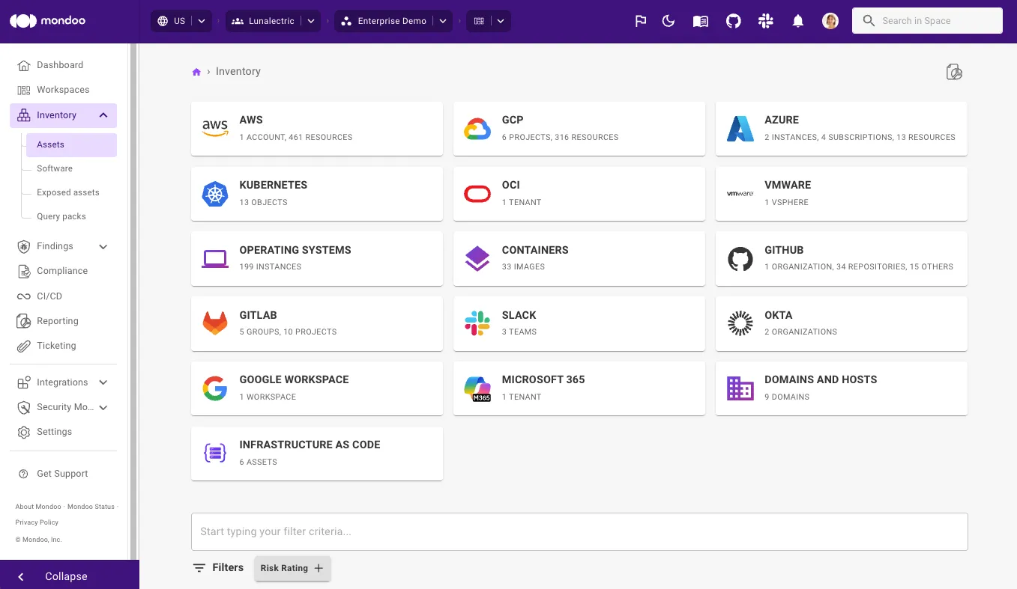
Task: Toggle dark mode with the moon icon
Action: [x=669, y=21]
